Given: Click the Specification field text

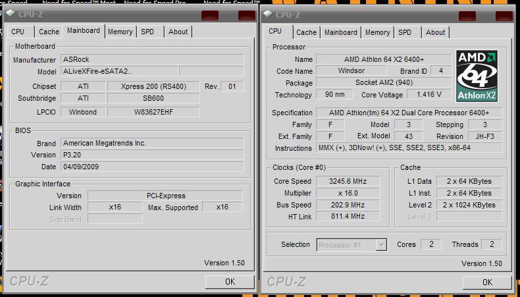Looking at the screenshot, I should pos(409,113).
